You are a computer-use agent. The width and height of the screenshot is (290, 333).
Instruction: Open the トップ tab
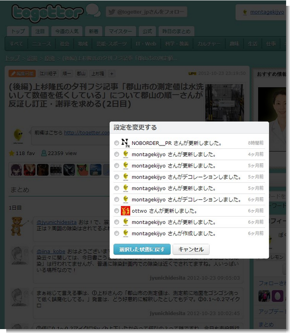18,31
